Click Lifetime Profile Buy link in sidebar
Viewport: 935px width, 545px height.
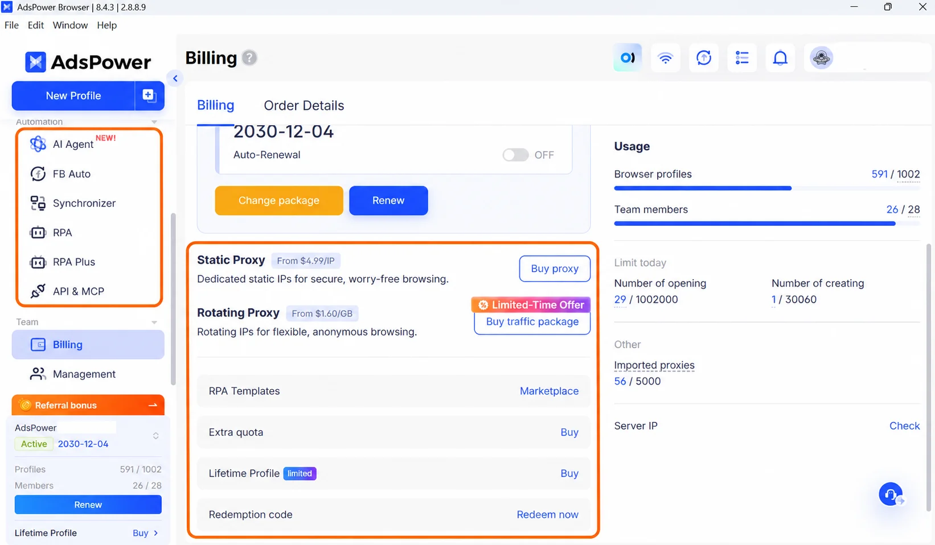coord(145,533)
